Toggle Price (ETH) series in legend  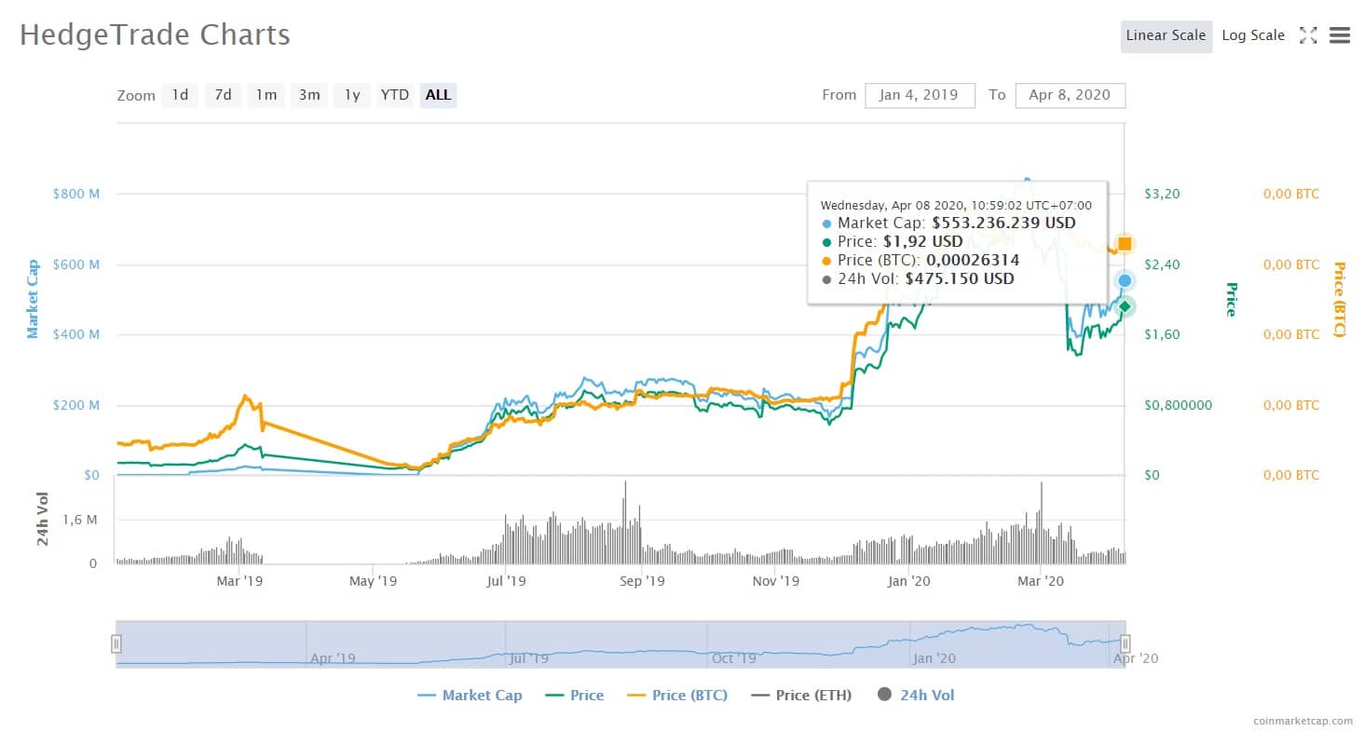(x=801, y=696)
